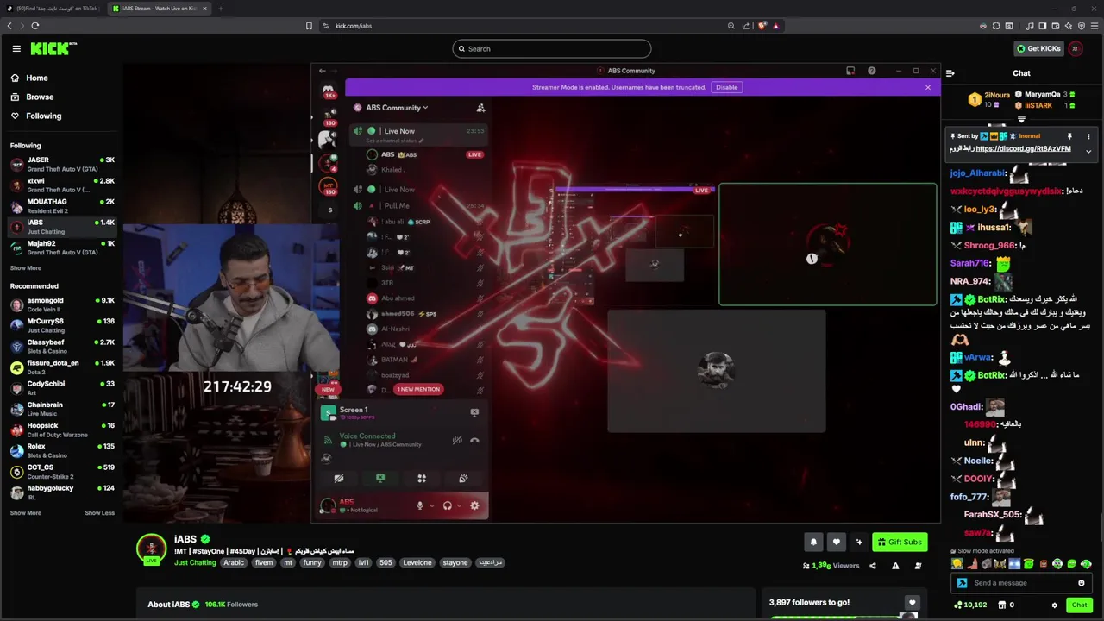1104x621 pixels.
Task: Open microphone input options arrow
Action: pyautogui.click(x=431, y=506)
